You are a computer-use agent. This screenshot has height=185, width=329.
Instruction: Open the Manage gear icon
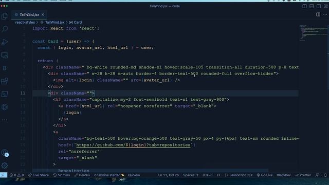pyautogui.click(x=5, y=165)
